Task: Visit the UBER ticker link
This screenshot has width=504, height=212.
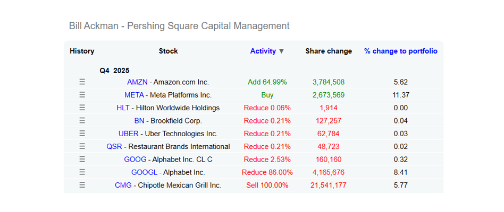Action: pyautogui.click(x=129, y=134)
